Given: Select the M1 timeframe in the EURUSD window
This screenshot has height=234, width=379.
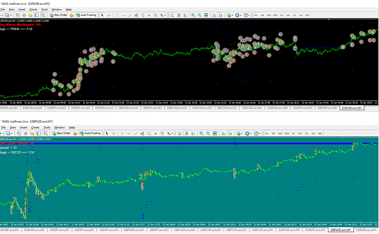Looking at the screenshot, I should [x=256, y=15].
